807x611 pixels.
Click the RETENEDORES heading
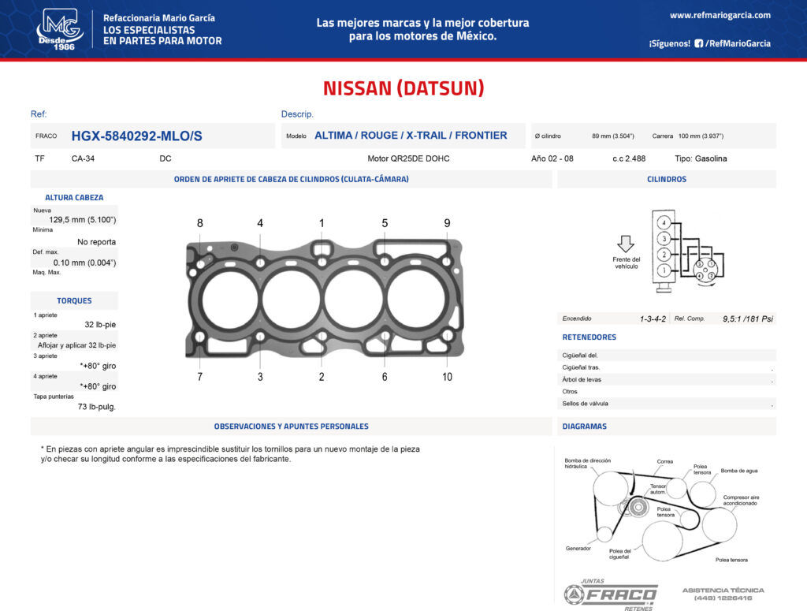click(589, 337)
